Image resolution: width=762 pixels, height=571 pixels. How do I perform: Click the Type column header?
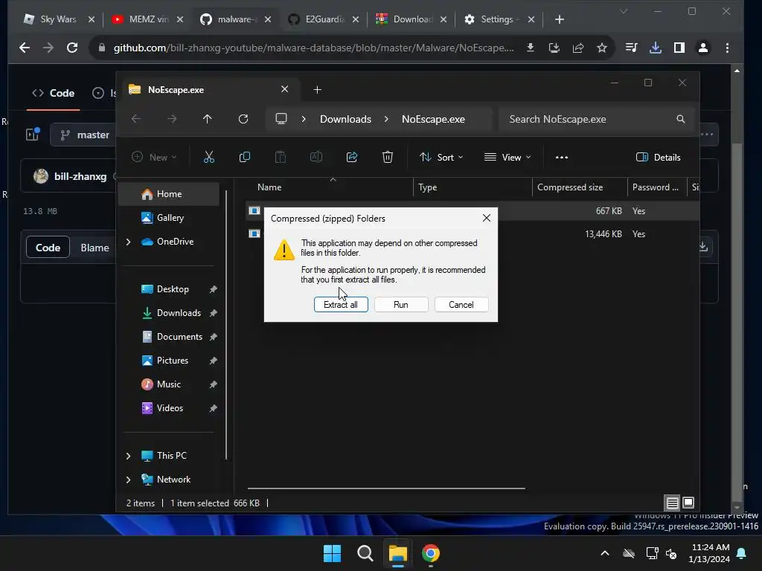pyautogui.click(x=473, y=187)
